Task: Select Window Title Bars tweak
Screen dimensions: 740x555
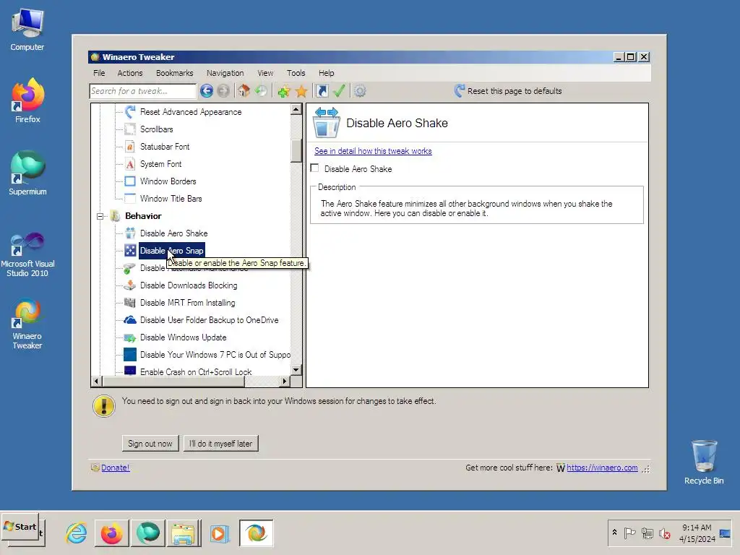Action: coord(171,199)
